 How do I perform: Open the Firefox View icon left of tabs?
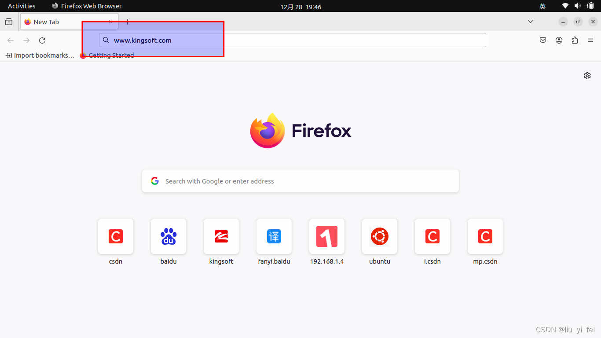[9, 22]
